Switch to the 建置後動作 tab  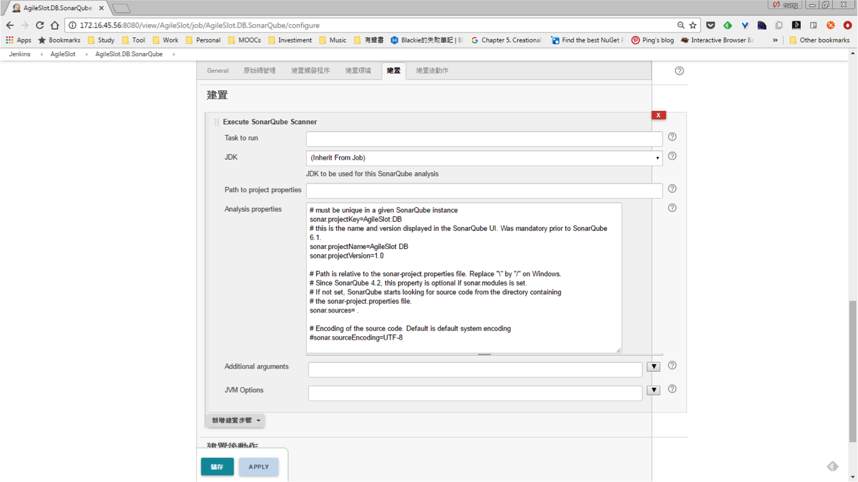click(x=432, y=71)
